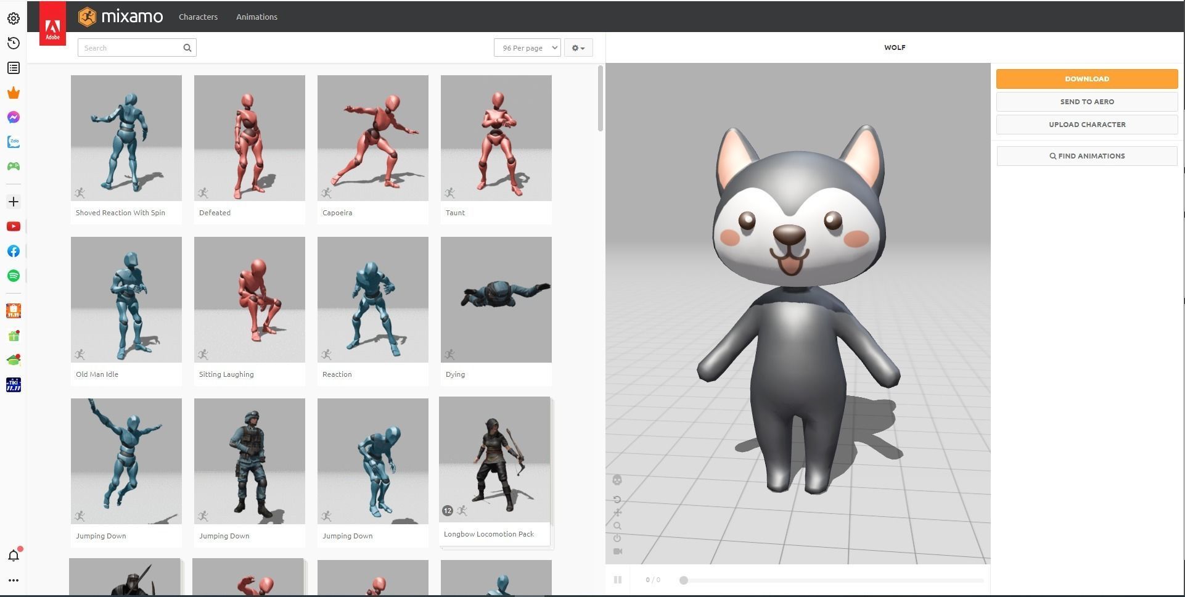Select the Sitting Laughing animation
This screenshot has width=1185, height=597.
[250, 311]
